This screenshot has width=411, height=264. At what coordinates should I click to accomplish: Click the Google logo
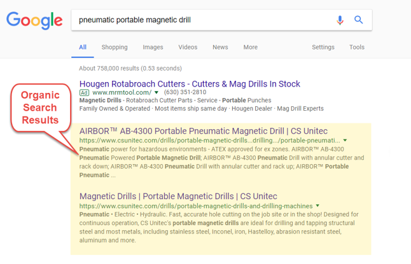coord(34,20)
